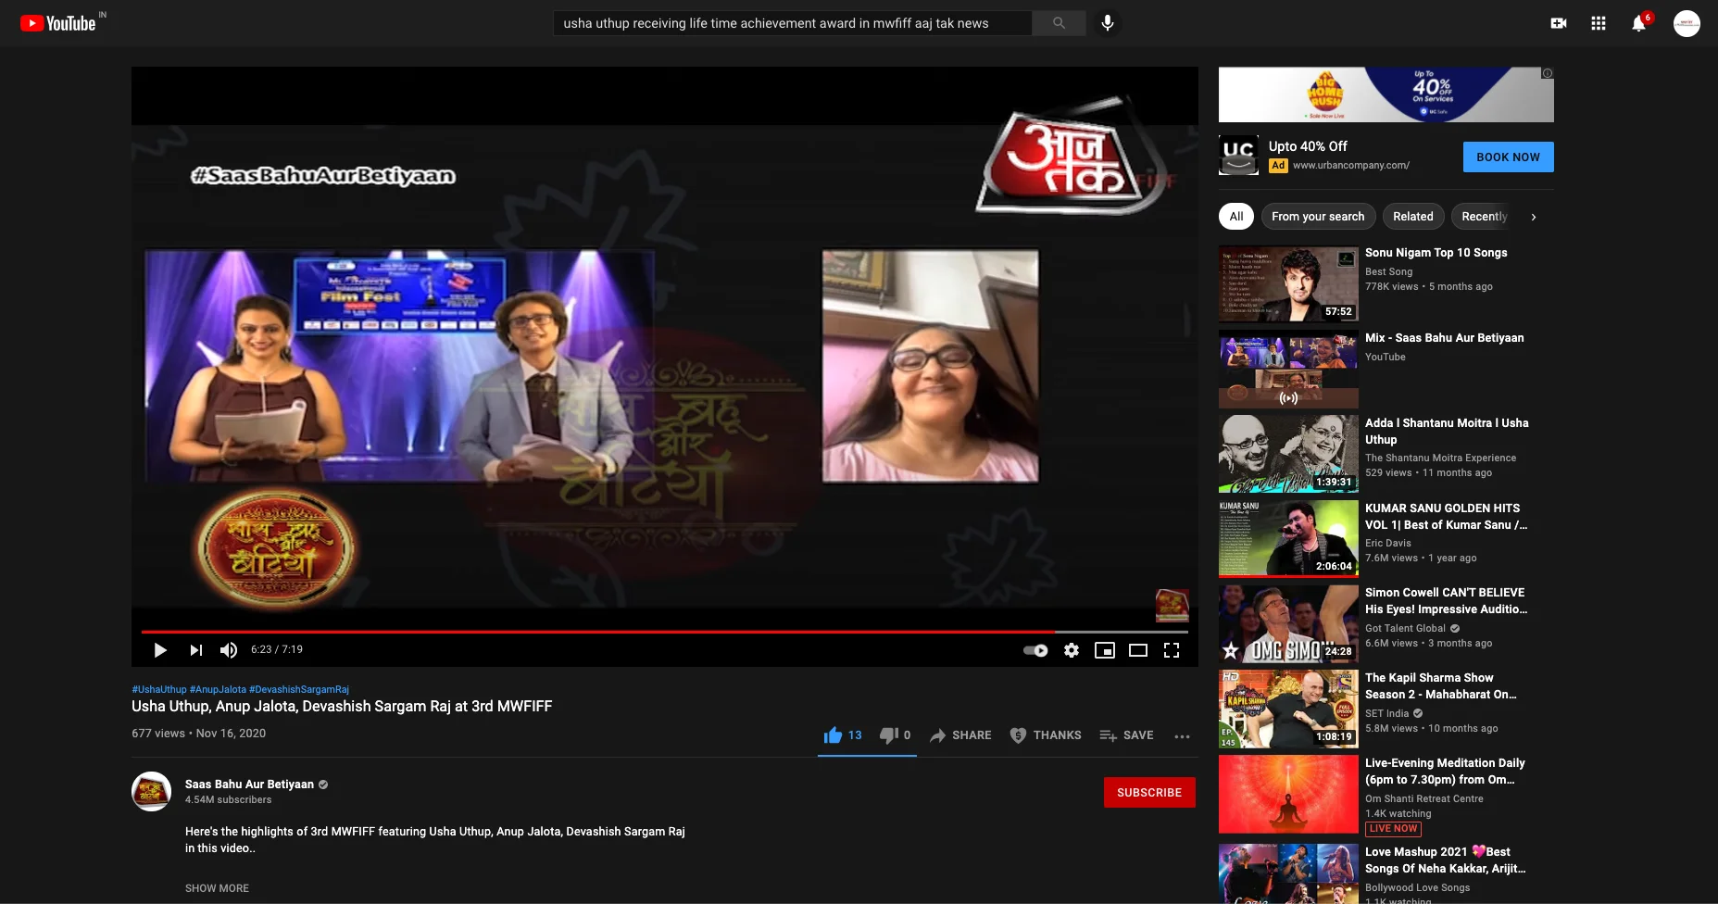Screen dimensions: 1718x904
Task: Select the From your search chip
Action: (1318, 217)
